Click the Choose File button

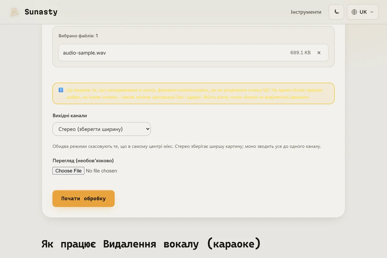click(68, 171)
